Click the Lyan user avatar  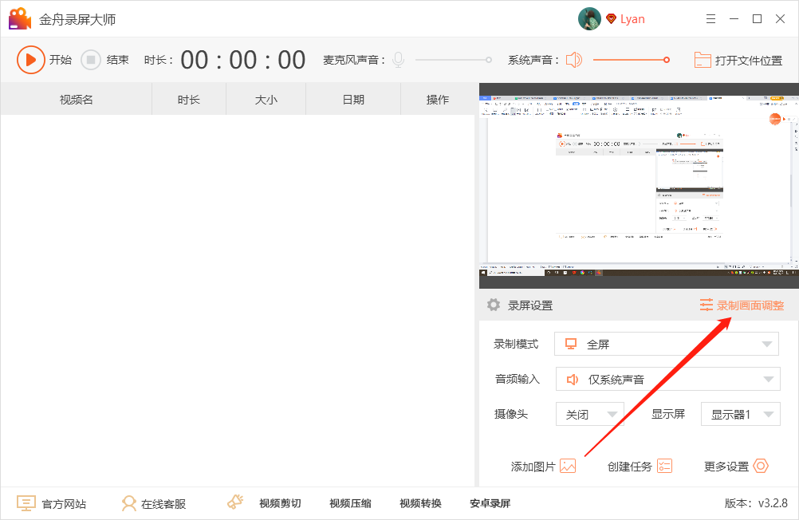[589, 19]
